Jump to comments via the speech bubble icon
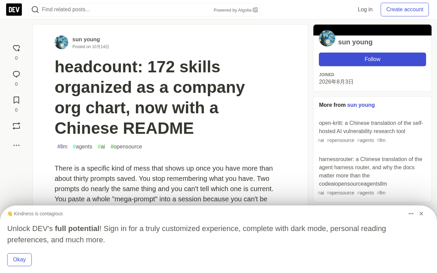 (16, 74)
